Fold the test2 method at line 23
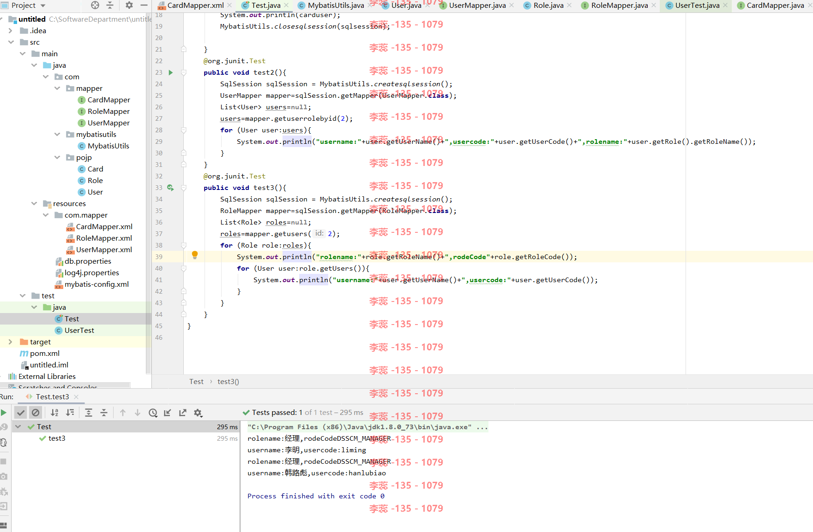This screenshot has height=532, width=813. [184, 72]
